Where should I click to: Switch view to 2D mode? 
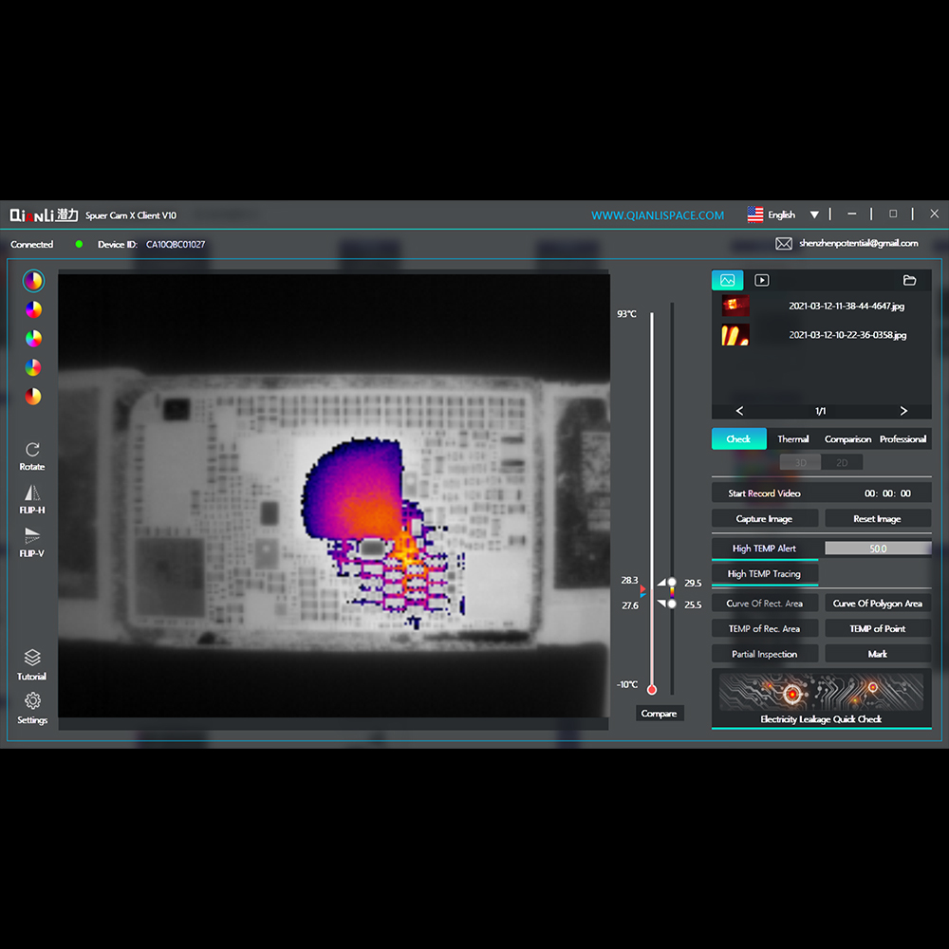[842, 462]
